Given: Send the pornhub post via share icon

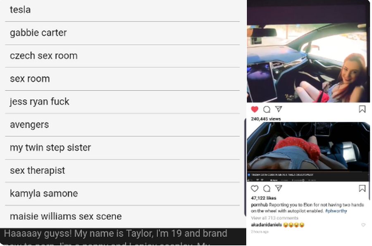Looking at the screenshot, I should [x=279, y=188].
